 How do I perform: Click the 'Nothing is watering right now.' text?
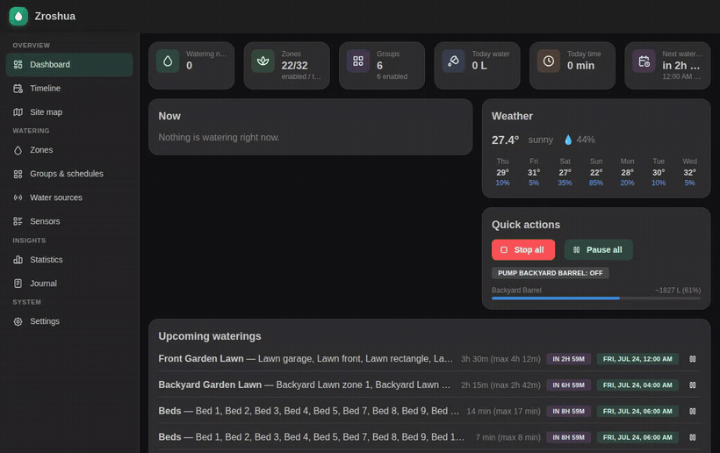[219, 138]
